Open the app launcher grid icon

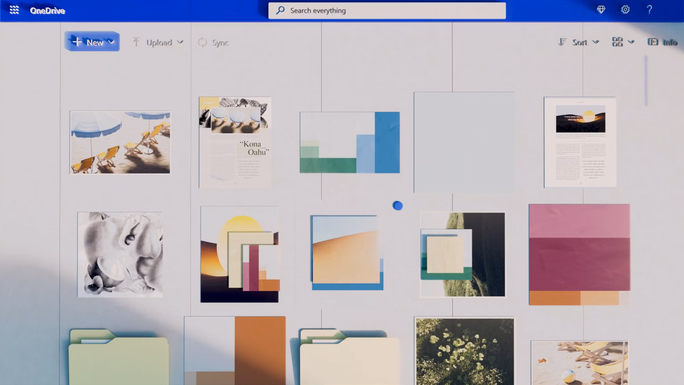[x=14, y=10]
